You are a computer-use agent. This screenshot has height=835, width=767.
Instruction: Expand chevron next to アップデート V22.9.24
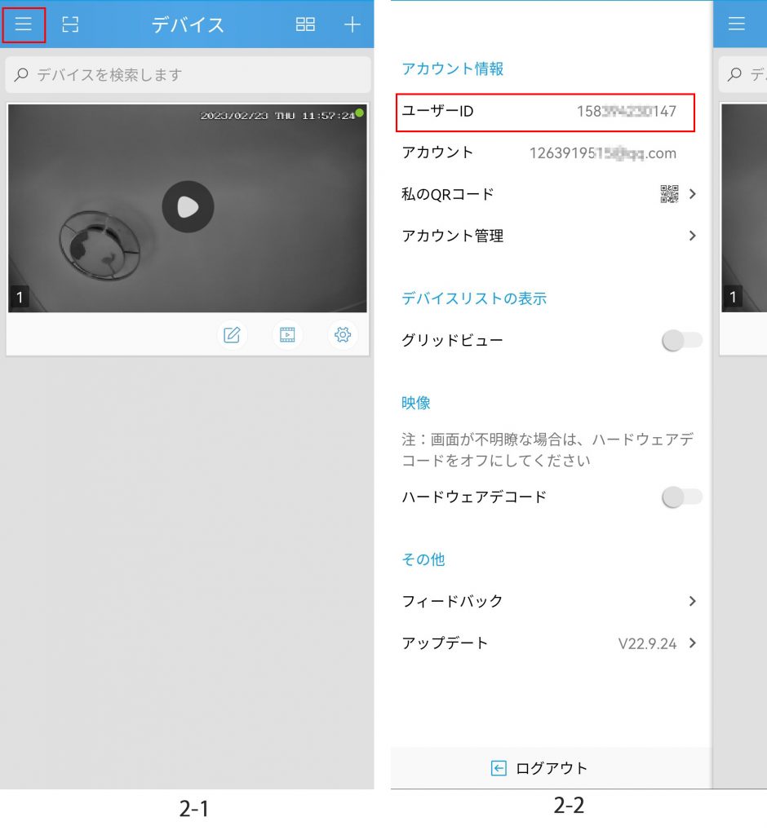pos(693,643)
